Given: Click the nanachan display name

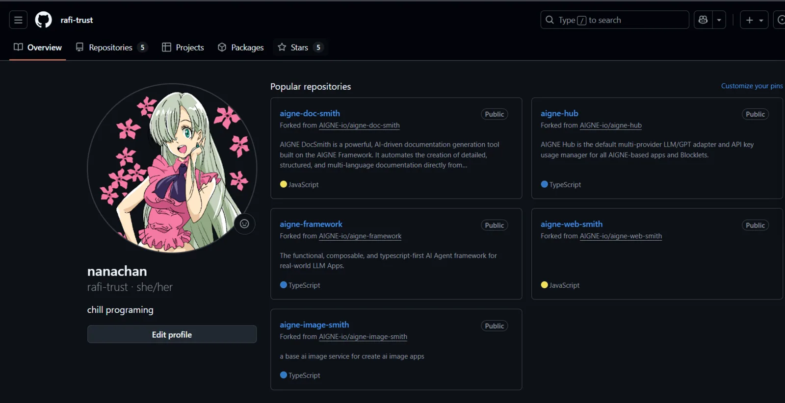Looking at the screenshot, I should click(117, 271).
